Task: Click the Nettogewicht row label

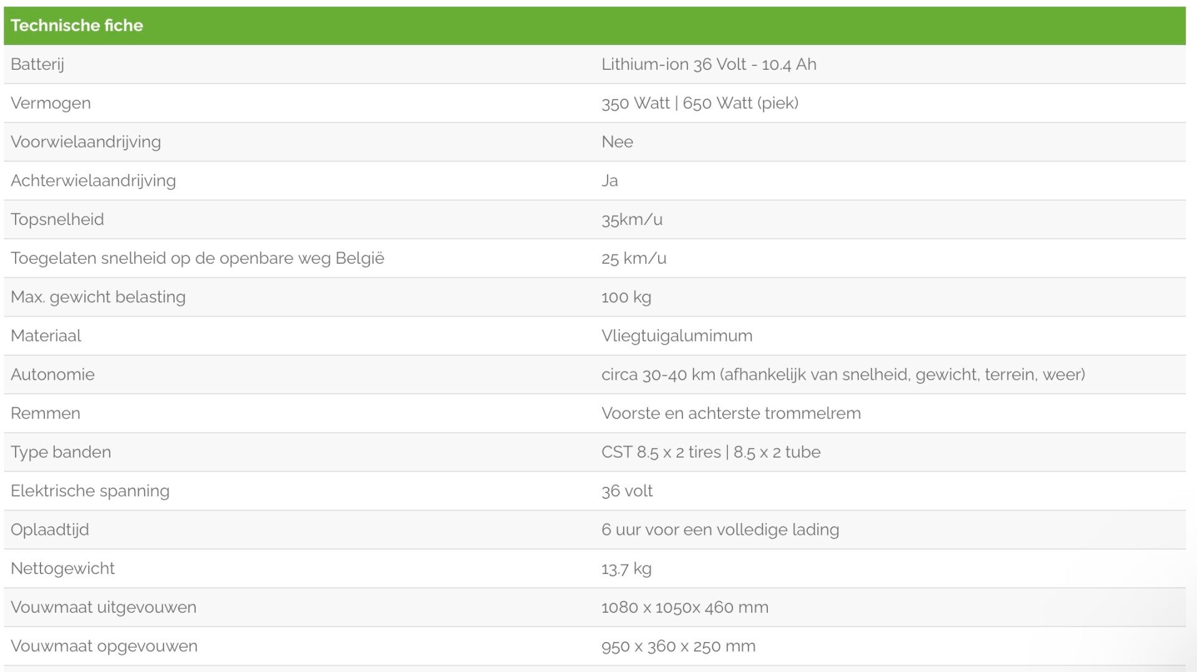Action: [62, 569]
